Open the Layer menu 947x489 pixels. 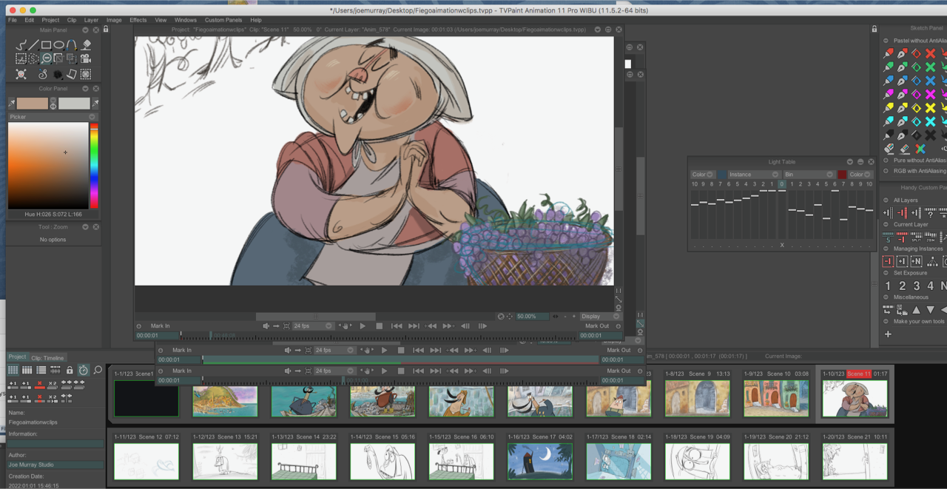click(91, 20)
